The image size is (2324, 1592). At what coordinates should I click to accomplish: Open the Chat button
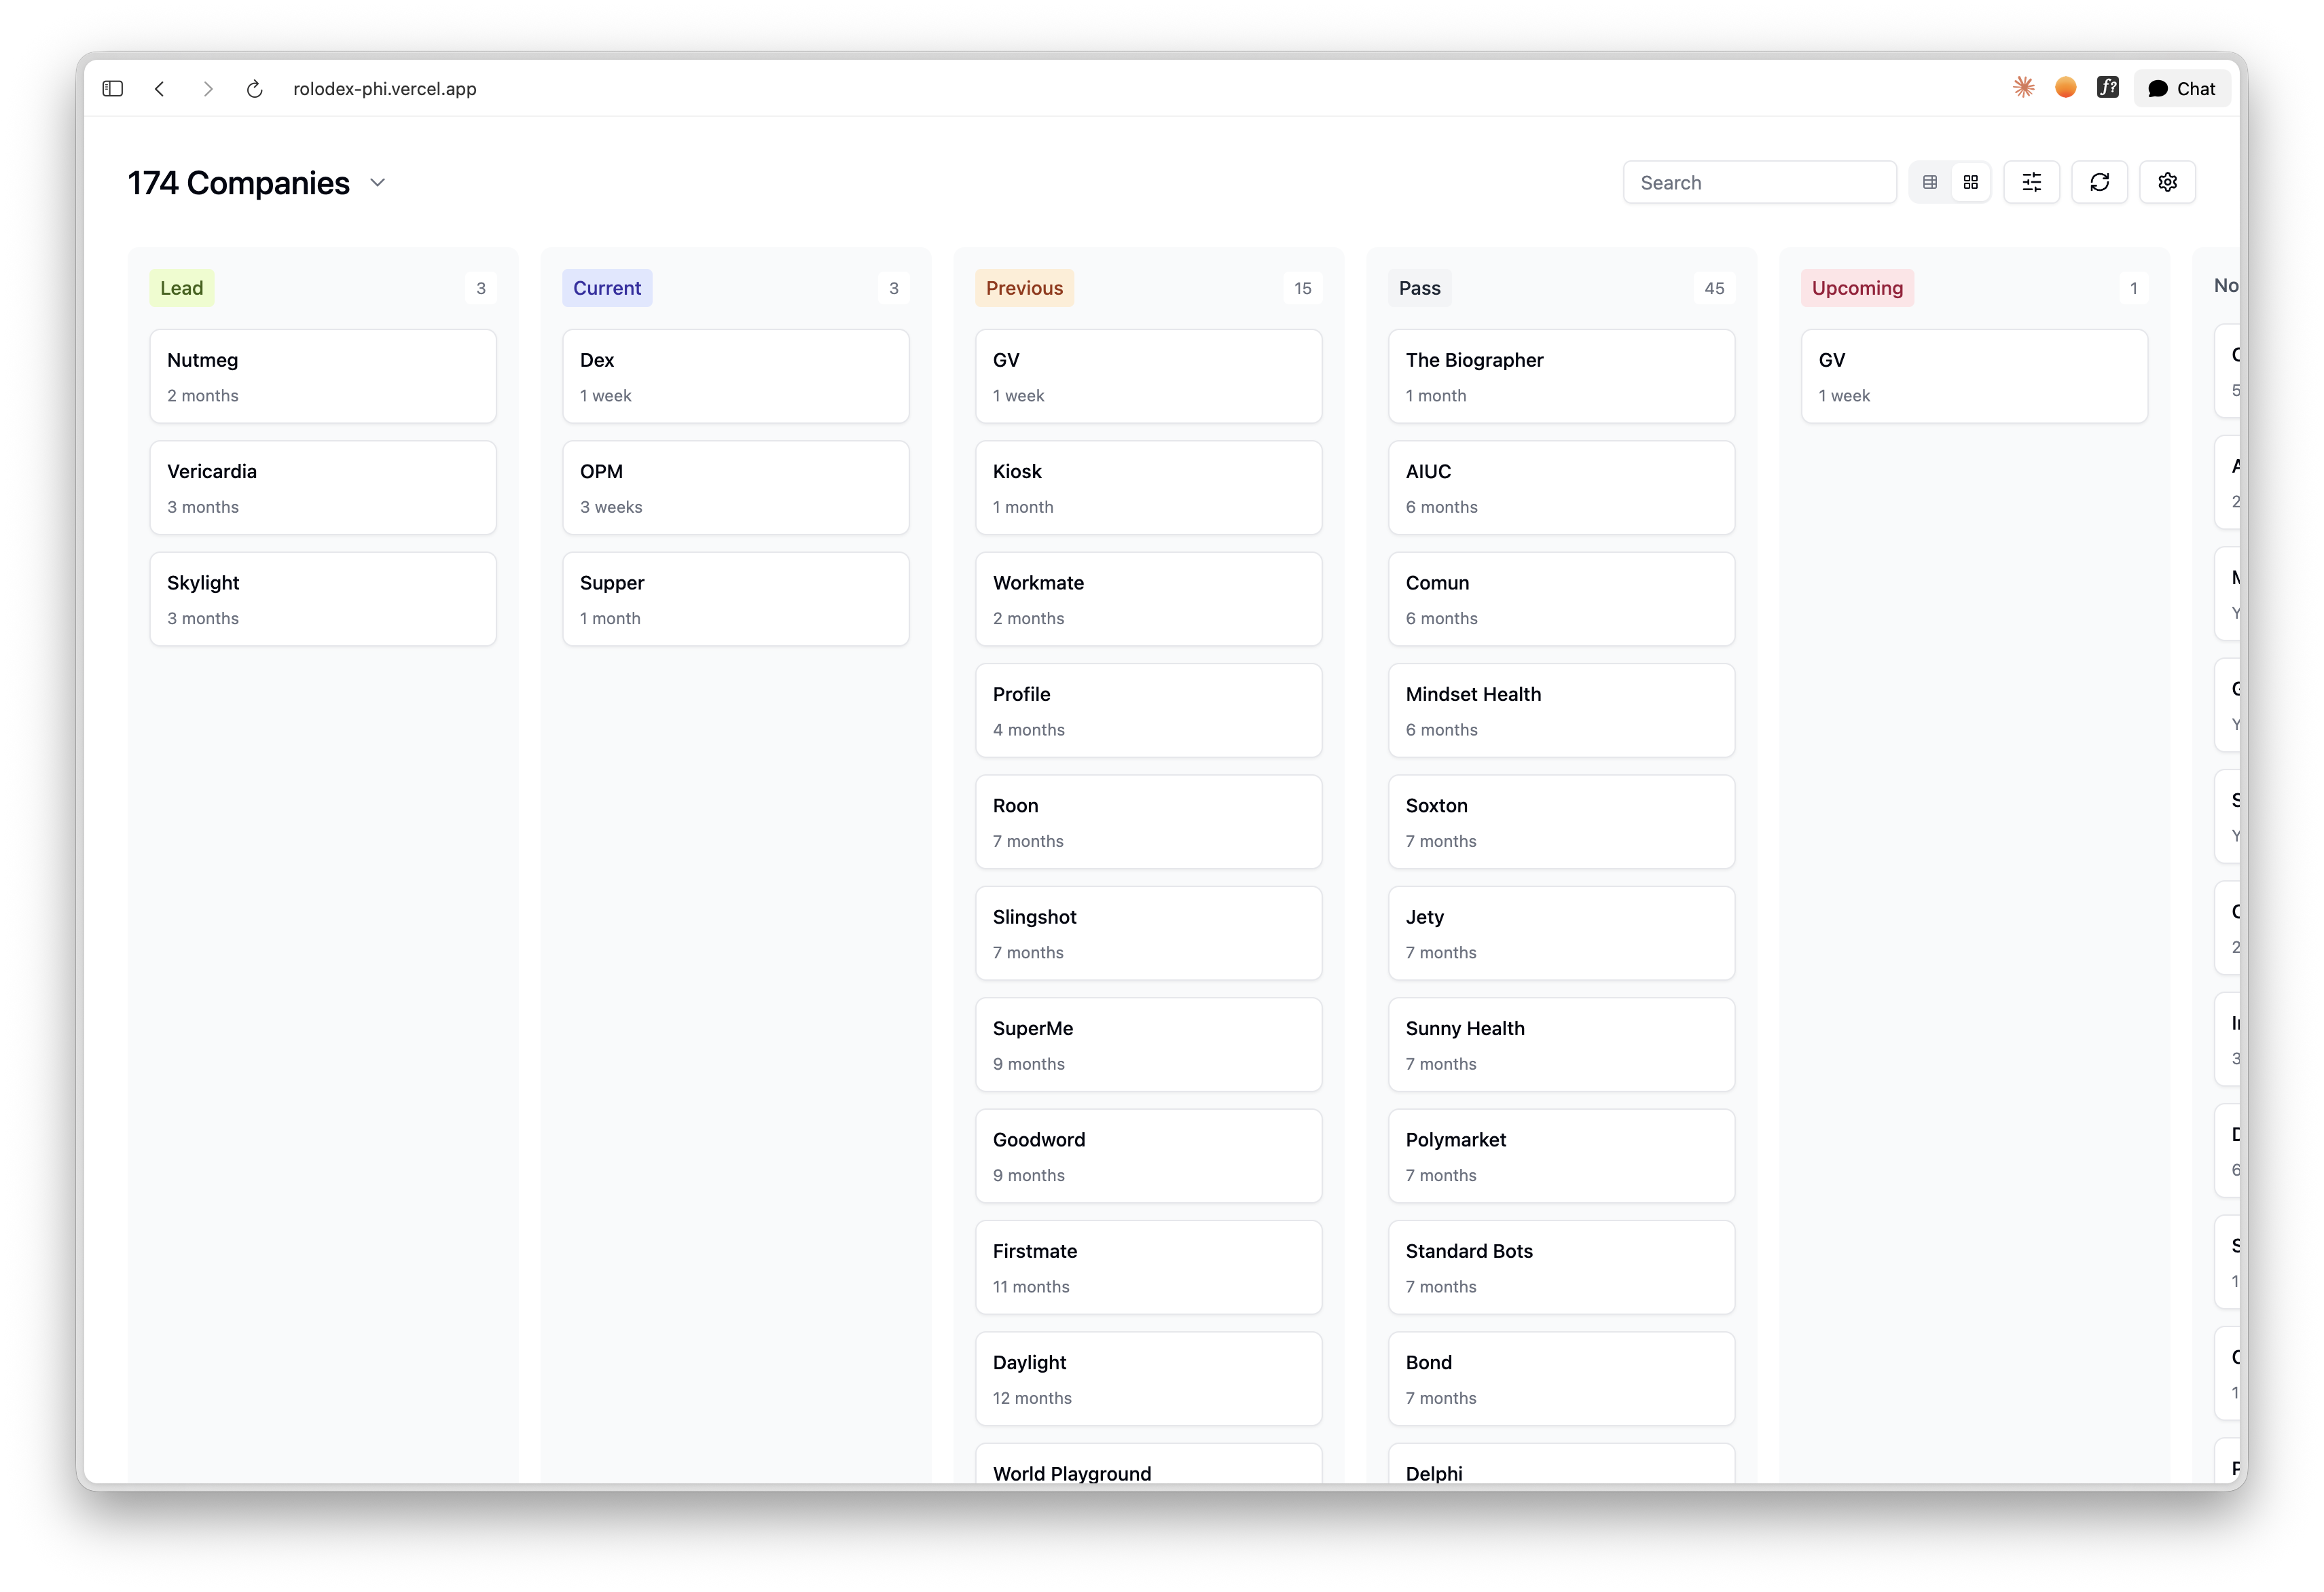[2181, 88]
